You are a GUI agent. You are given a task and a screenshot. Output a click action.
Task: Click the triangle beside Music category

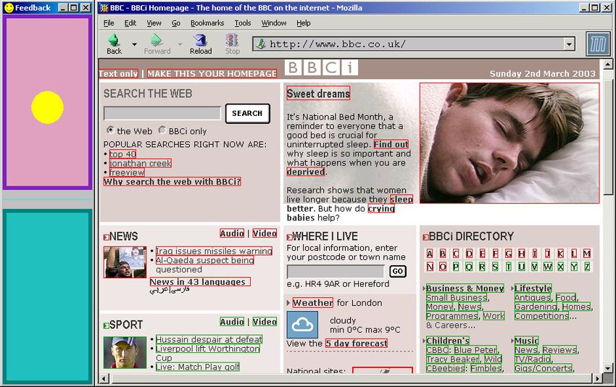pyautogui.click(x=512, y=341)
